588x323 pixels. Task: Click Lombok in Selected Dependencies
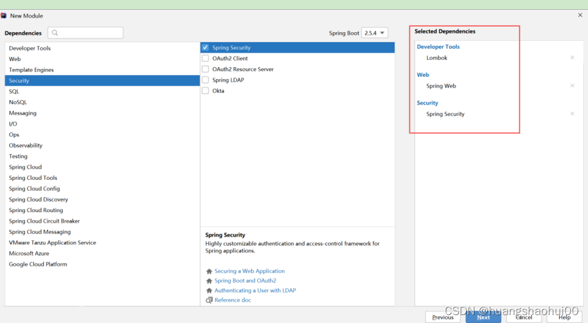pyautogui.click(x=437, y=58)
